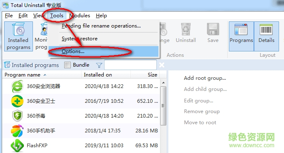Select the 360安全卫士 name text
Viewport: 284px width, 153px height.
coord(41,101)
